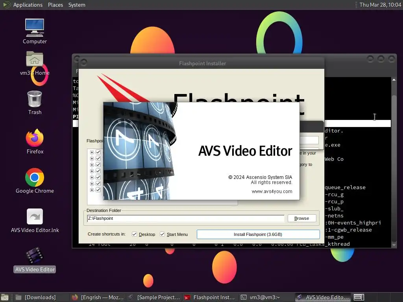Expand the topmost component tree node
Screen dimensions: 403x302
point(92,152)
